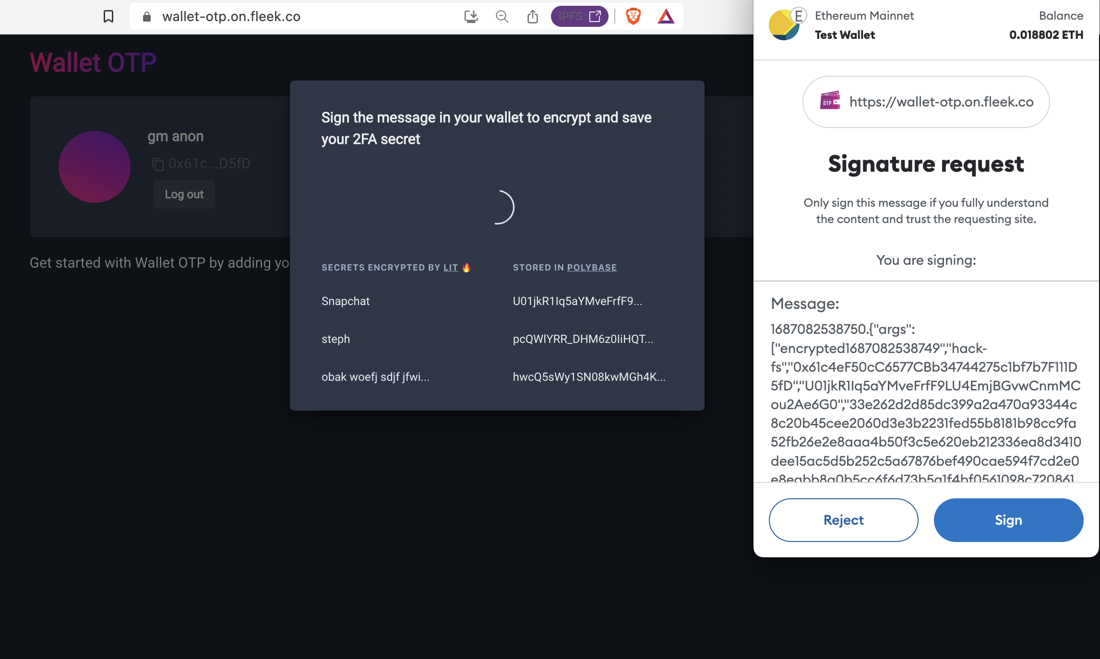This screenshot has width=1100, height=659.
Task: Click the Signature request heading
Action: (926, 164)
